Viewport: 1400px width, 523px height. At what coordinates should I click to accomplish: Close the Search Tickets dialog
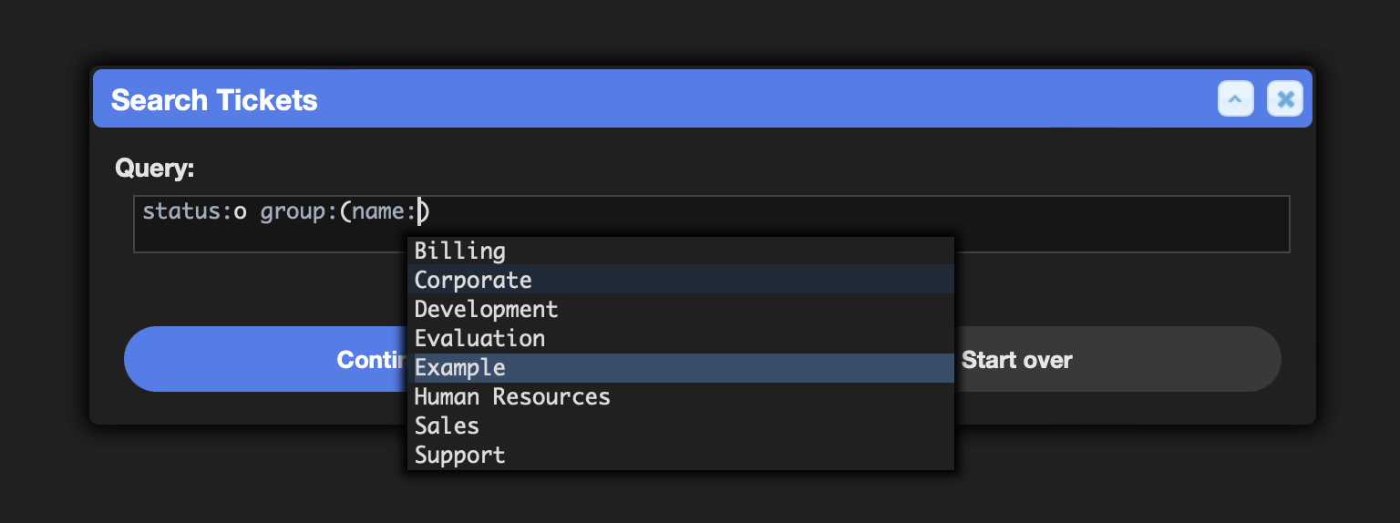(1285, 98)
